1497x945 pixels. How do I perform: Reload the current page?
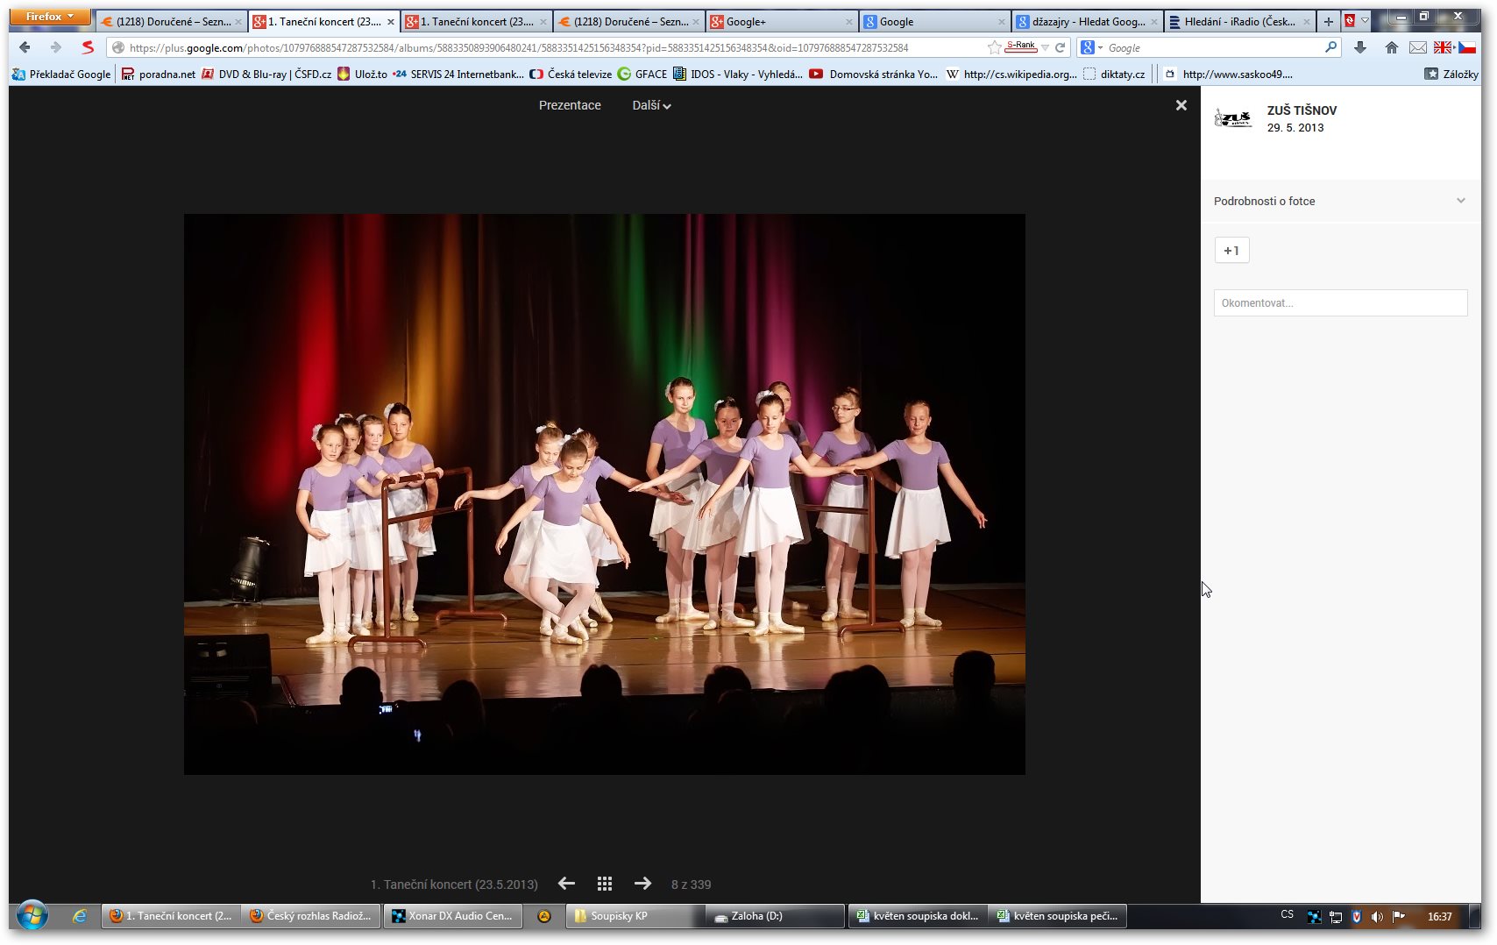1061,47
